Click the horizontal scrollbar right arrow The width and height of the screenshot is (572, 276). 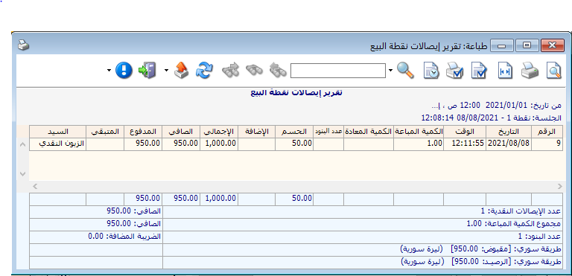click(x=559, y=186)
